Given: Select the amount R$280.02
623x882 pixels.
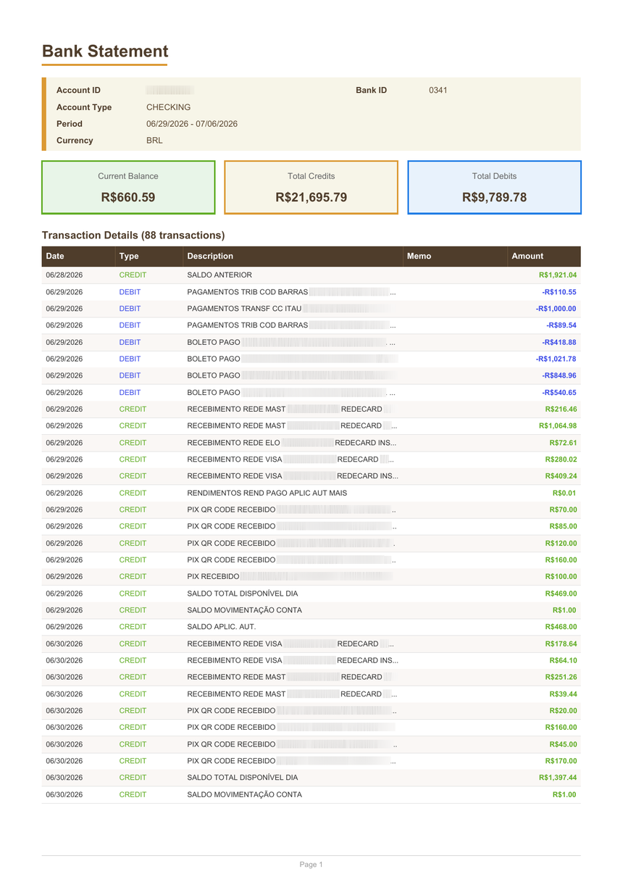Looking at the screenshot, I should tap(561, 459).
